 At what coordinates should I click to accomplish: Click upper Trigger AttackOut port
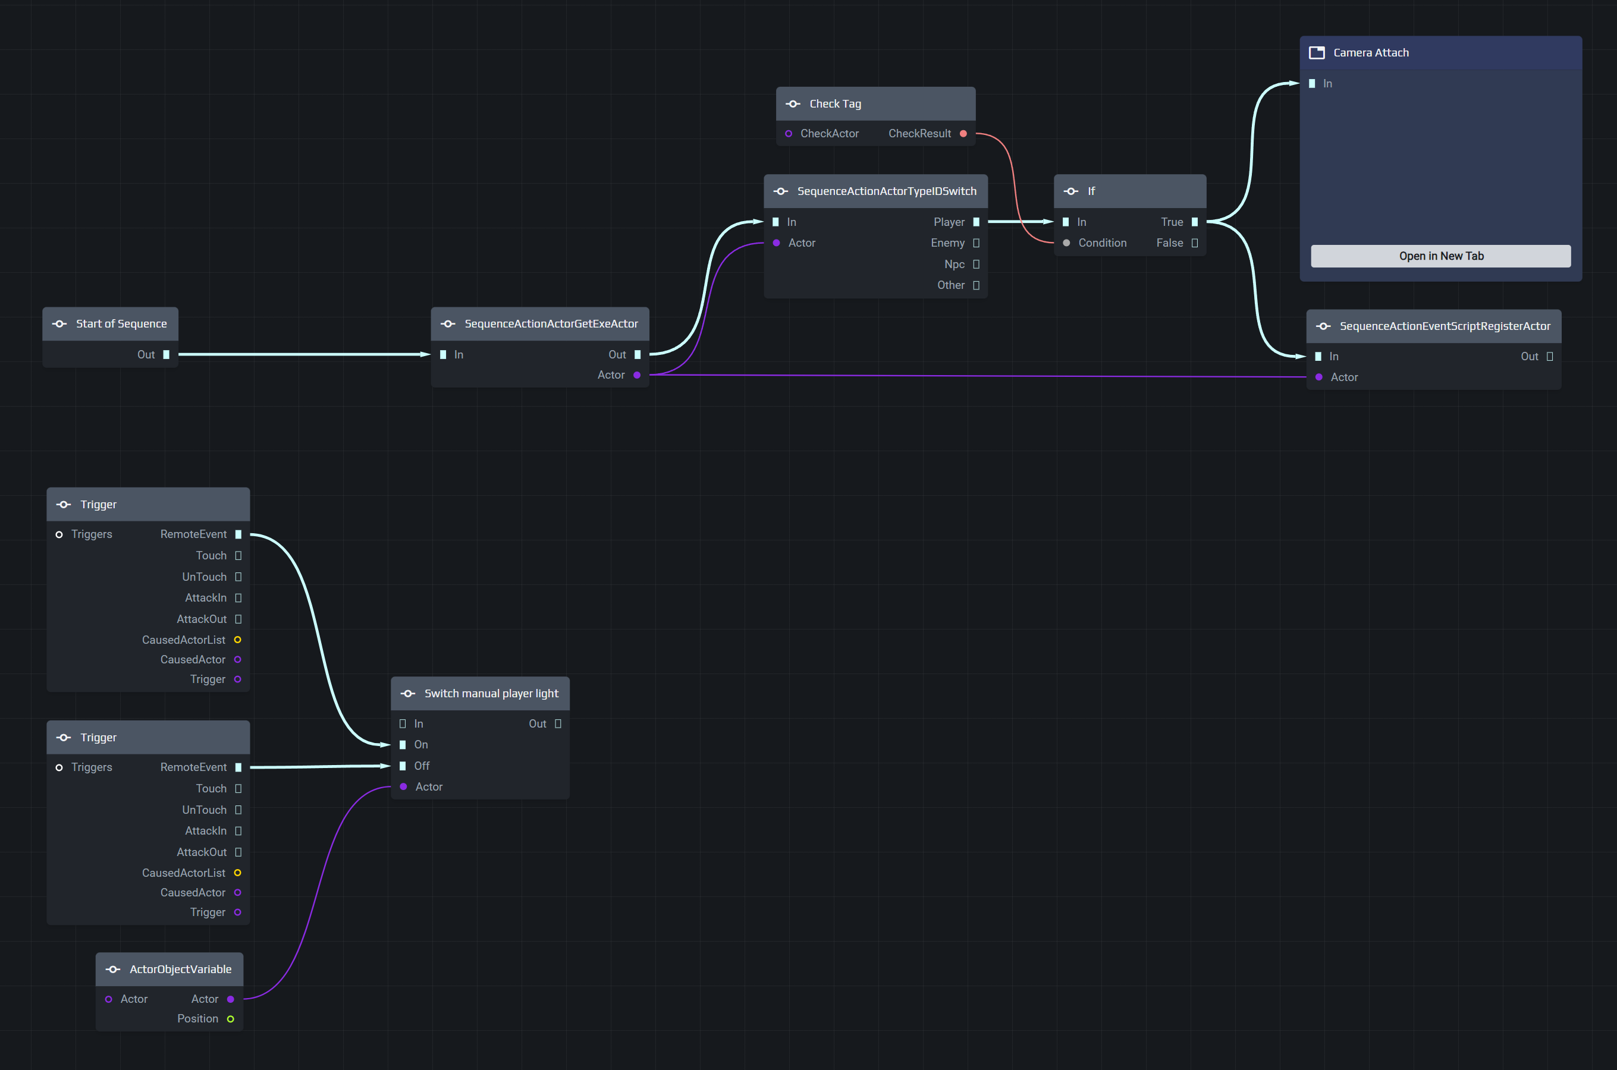238,619
